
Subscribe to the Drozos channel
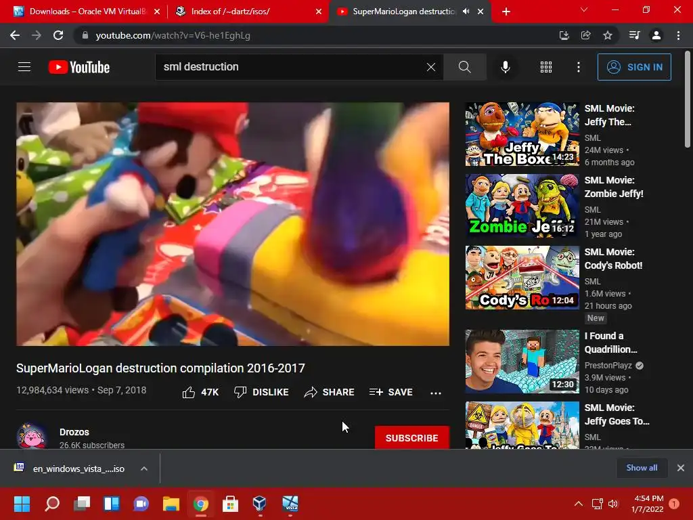[x=412, y=438]
